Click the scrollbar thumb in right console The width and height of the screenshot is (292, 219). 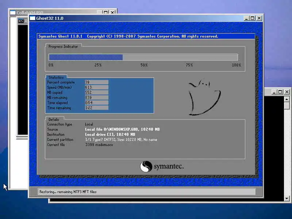coord(287,106)
